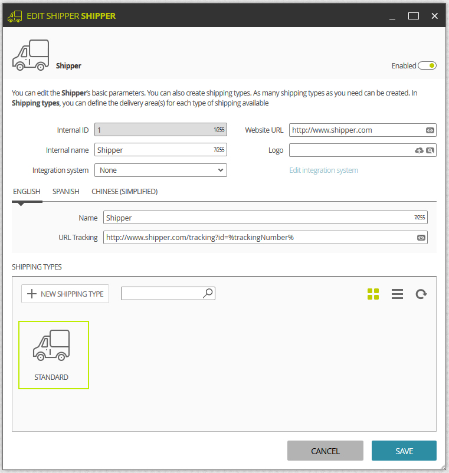Focus the Internal name field

click(x=160, y=150)
